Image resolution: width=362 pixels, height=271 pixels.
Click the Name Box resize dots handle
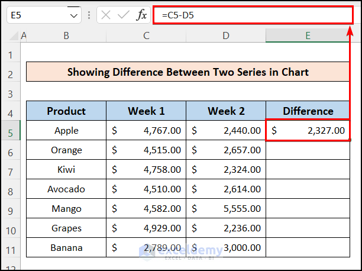tap(89, 15)
